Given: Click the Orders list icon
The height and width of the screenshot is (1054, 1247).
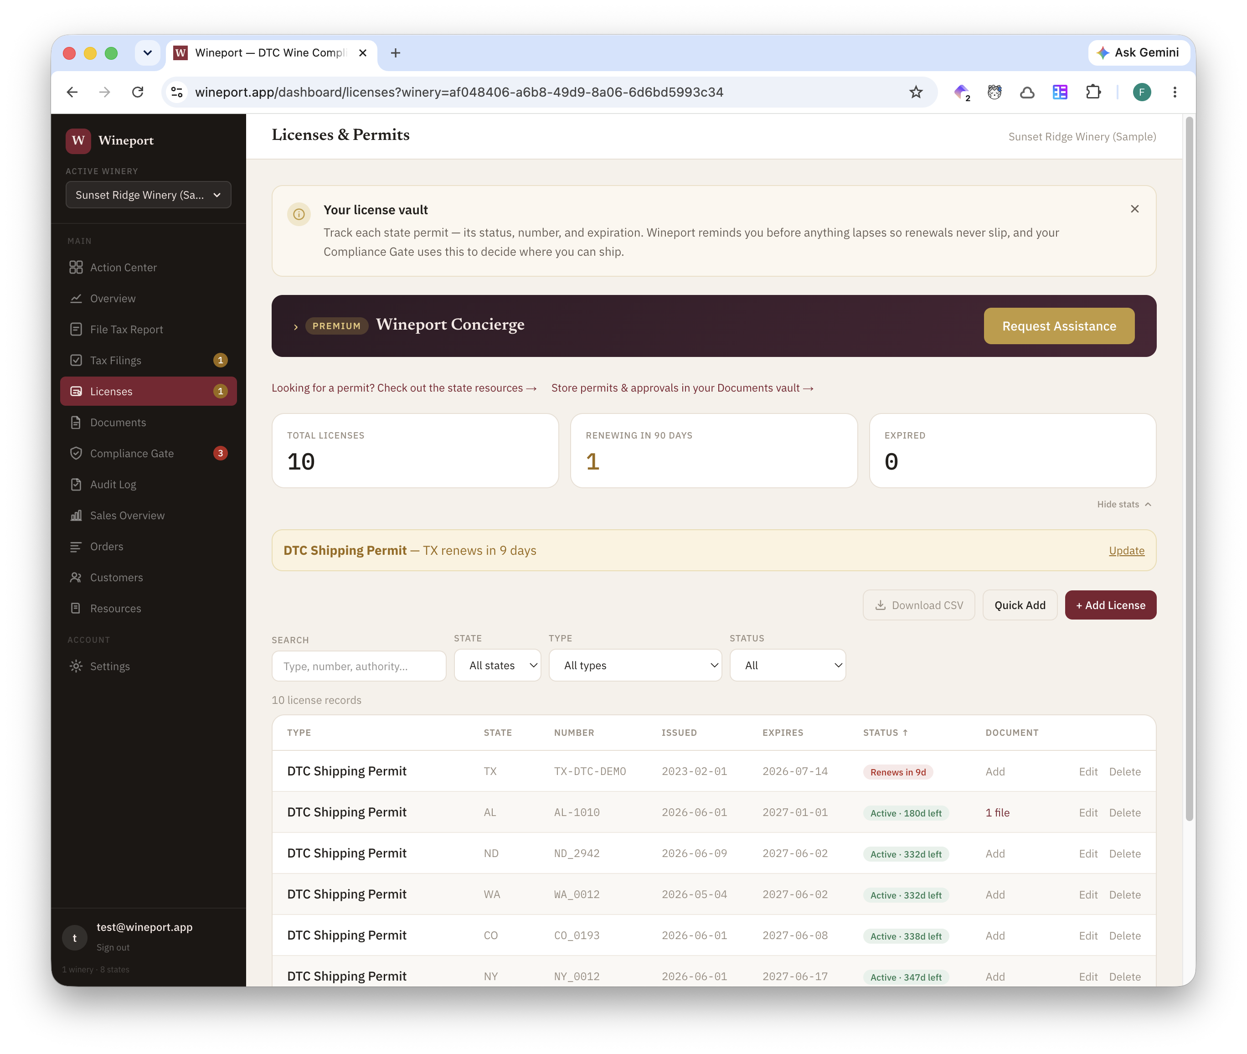Looking at the screenshot, I should pos(76,547).
